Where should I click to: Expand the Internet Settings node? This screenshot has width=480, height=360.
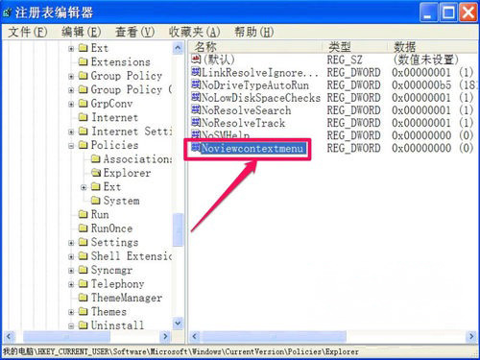(71, 132)
